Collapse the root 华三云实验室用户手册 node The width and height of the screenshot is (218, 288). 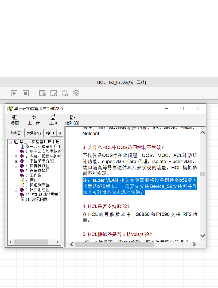pyautogui.click(x=10, y=142)
